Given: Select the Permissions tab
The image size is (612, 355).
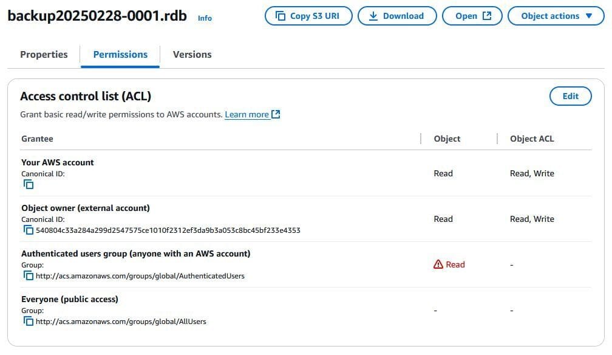Looking at the screenshot, I should [120, 54].
